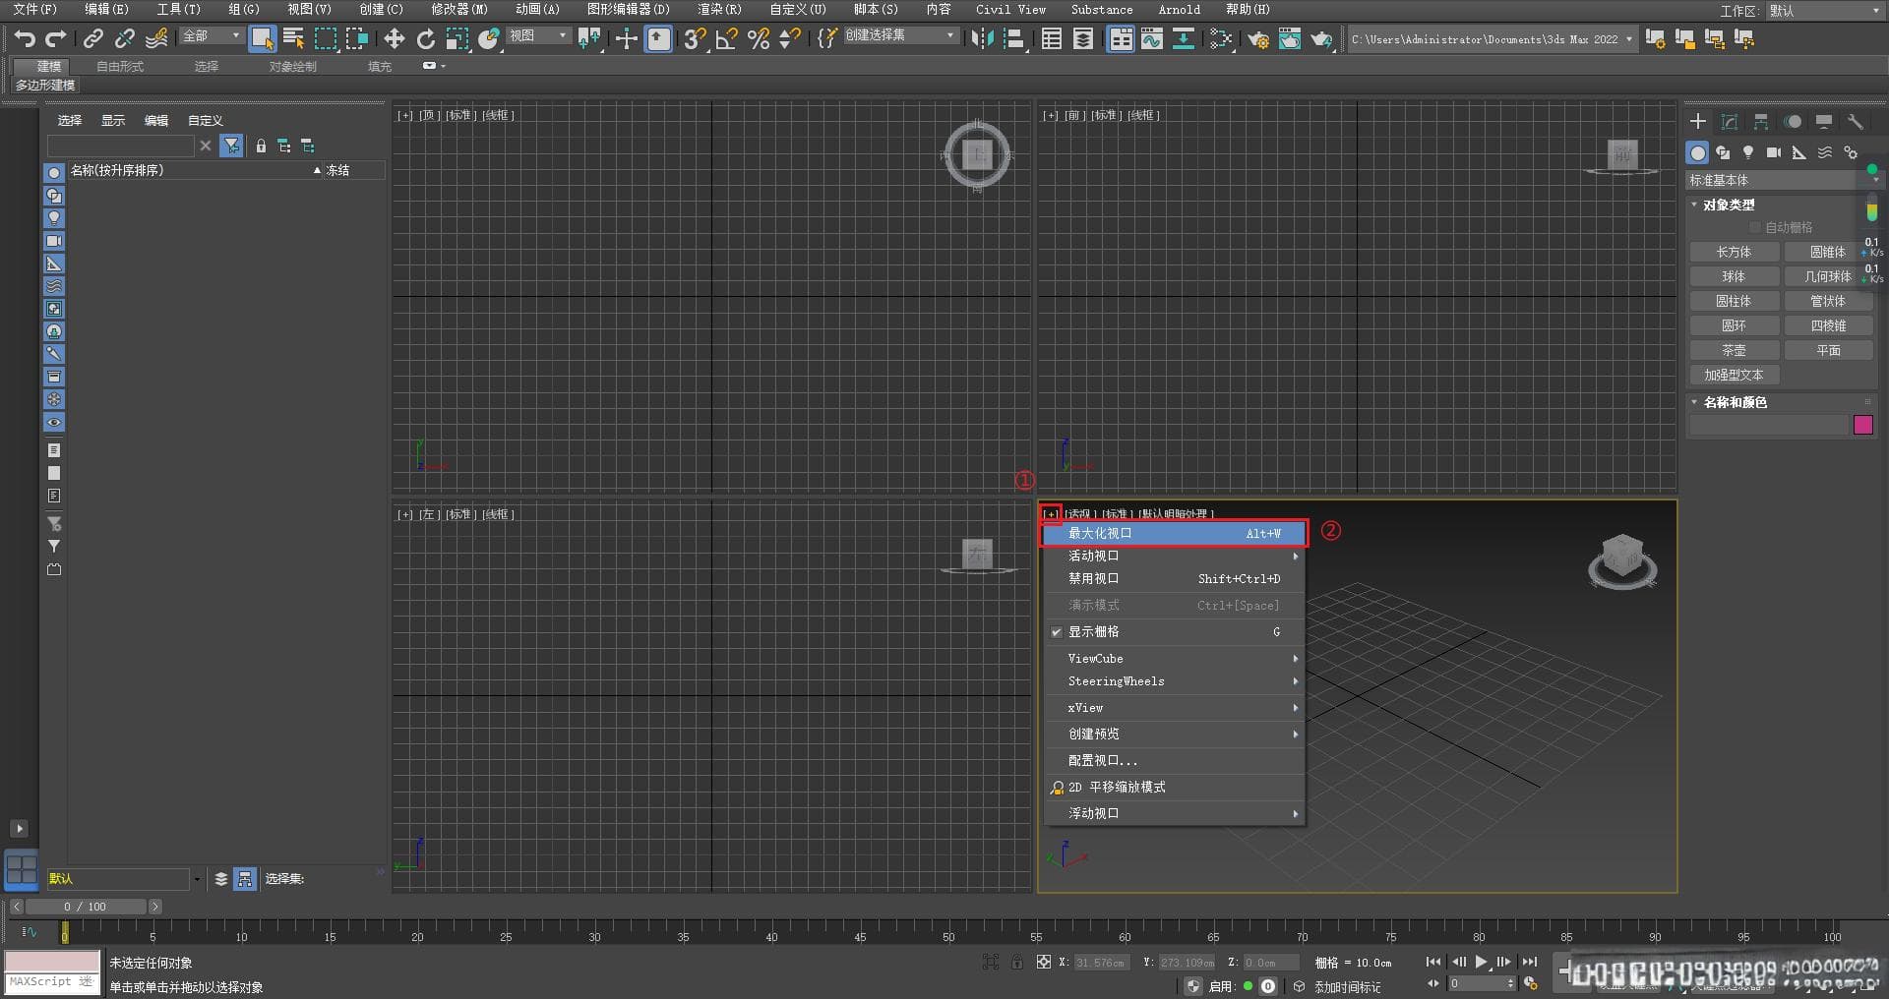Click the 茶壶 create button

click(1734, 350)
